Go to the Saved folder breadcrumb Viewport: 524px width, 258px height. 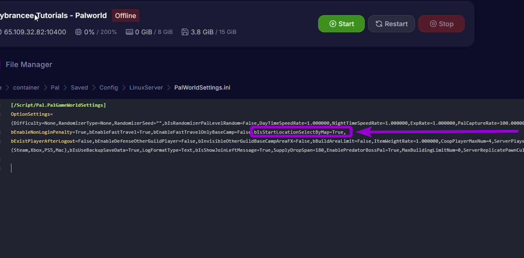[79, 87]
